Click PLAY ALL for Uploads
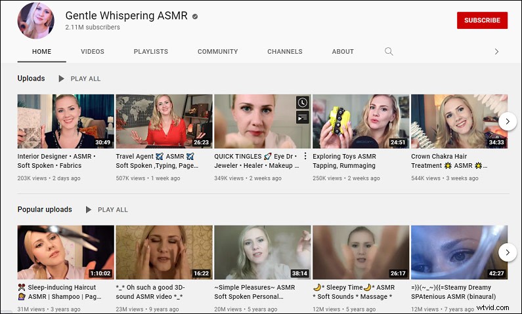522x314 pixels. point(85,79)
